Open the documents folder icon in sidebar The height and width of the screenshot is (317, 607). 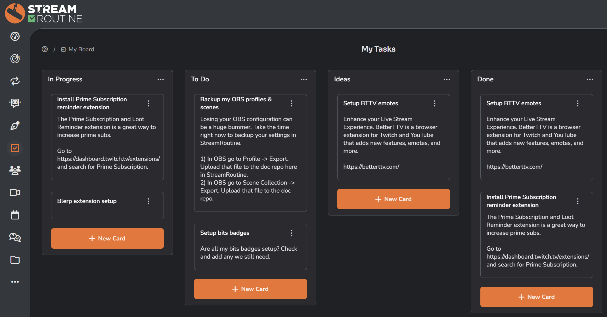(x=15, y=260)
